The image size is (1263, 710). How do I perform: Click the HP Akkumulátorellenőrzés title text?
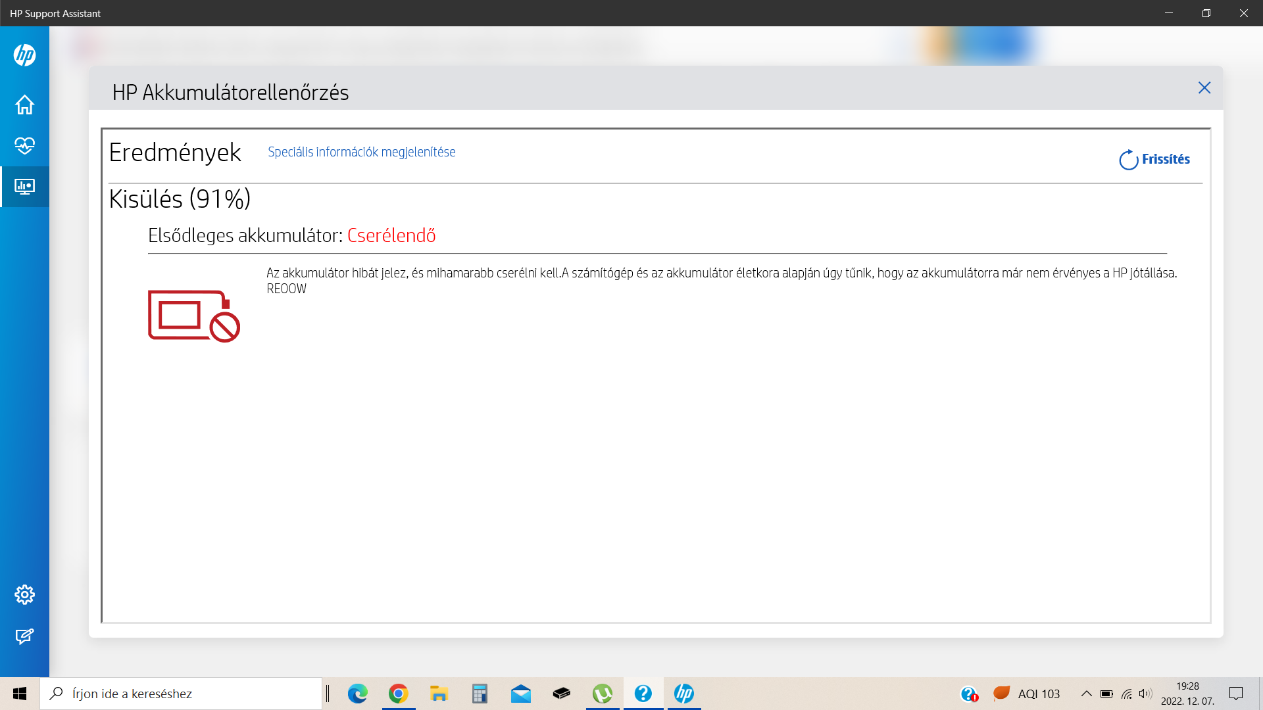[230, 93]
